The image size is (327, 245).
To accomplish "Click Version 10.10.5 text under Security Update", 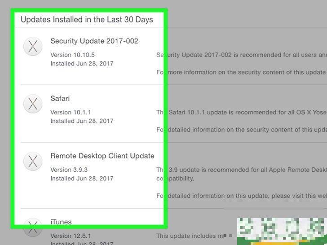I will [72, 55].
